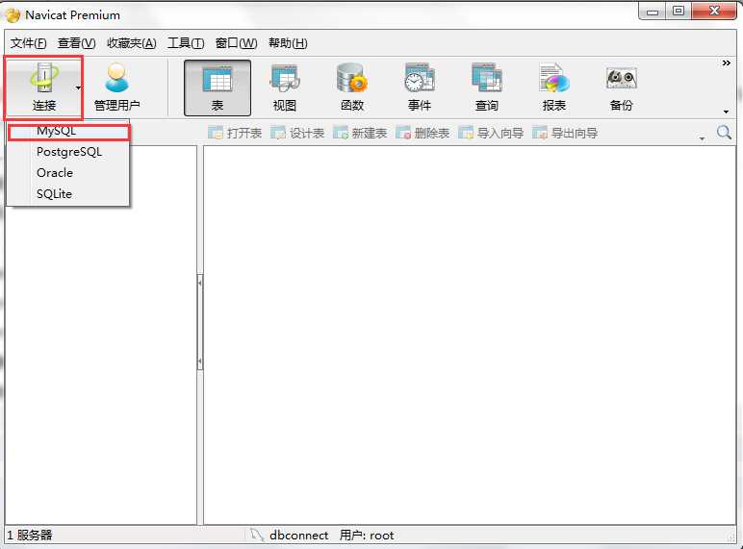The height and width of the screenshot is (549, 743).
Task: Click the 连接 connection toolbar icon
Action: (x=43, y=87)
